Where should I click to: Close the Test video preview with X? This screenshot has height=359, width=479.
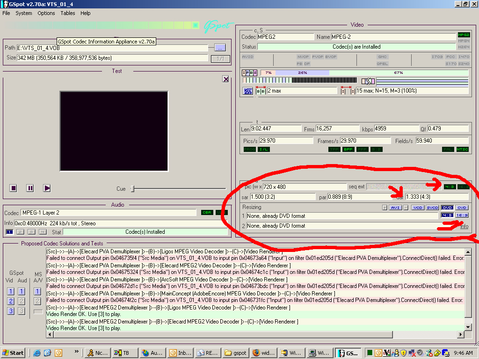tap(226, 79)
